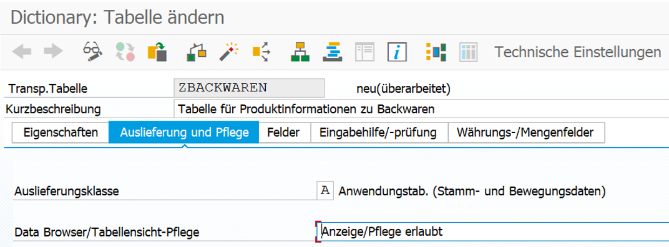669x247 pixels.
Task: Open Technische Einstellungen
Action: point(578,52)
